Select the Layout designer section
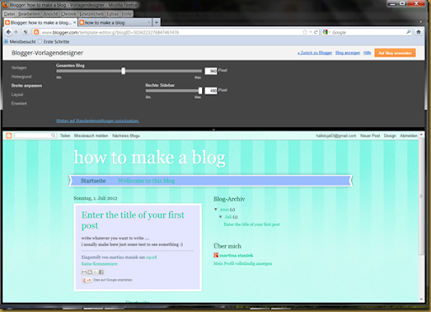This screenshot has width=431, height=312. 17,94
